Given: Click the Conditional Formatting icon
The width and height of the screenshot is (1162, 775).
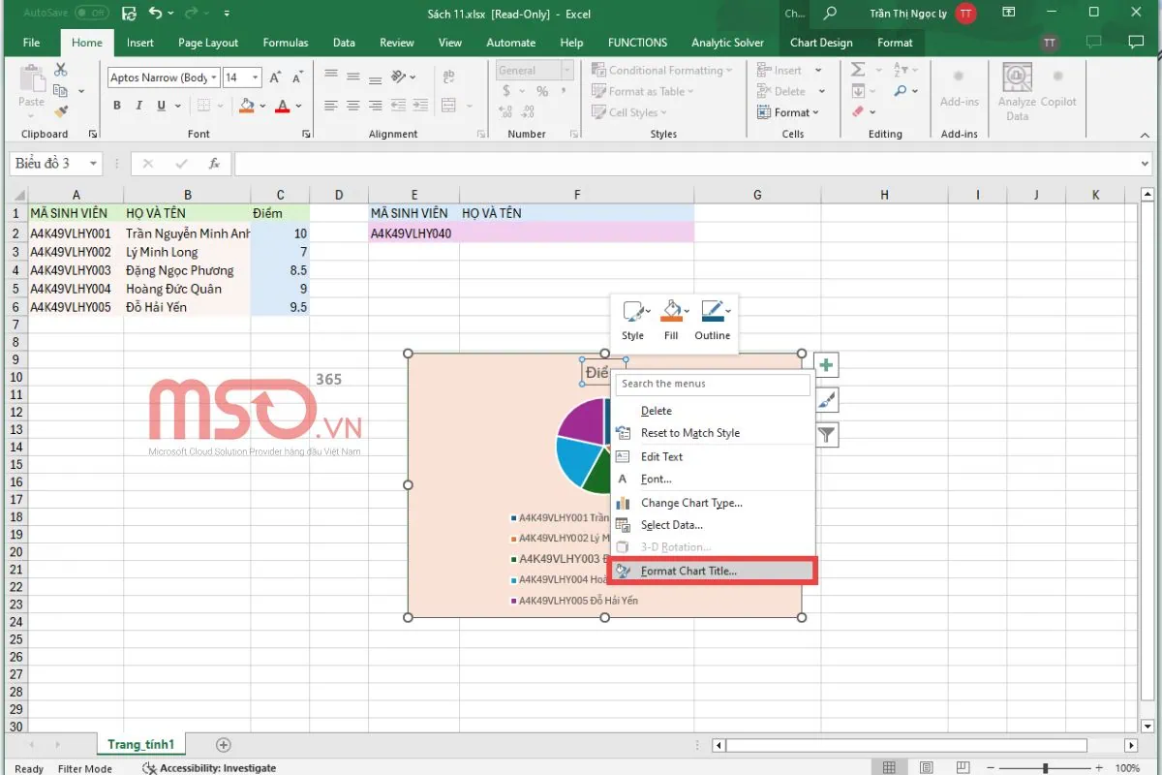Looking at the screenshot, I should coord(601,70).
